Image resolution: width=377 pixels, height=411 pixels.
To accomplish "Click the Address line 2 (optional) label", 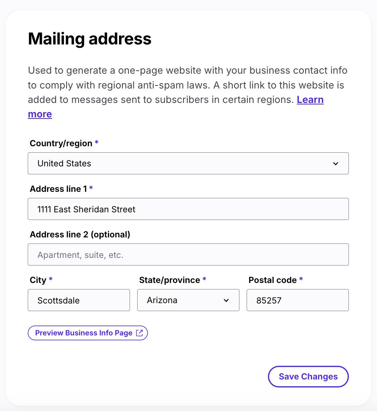I will click(x=80, y=234).
